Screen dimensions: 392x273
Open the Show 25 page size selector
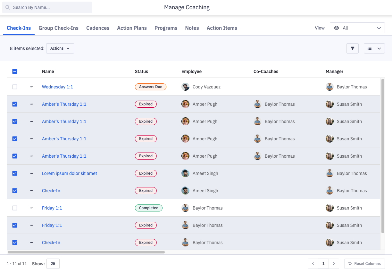pos(53,264)
